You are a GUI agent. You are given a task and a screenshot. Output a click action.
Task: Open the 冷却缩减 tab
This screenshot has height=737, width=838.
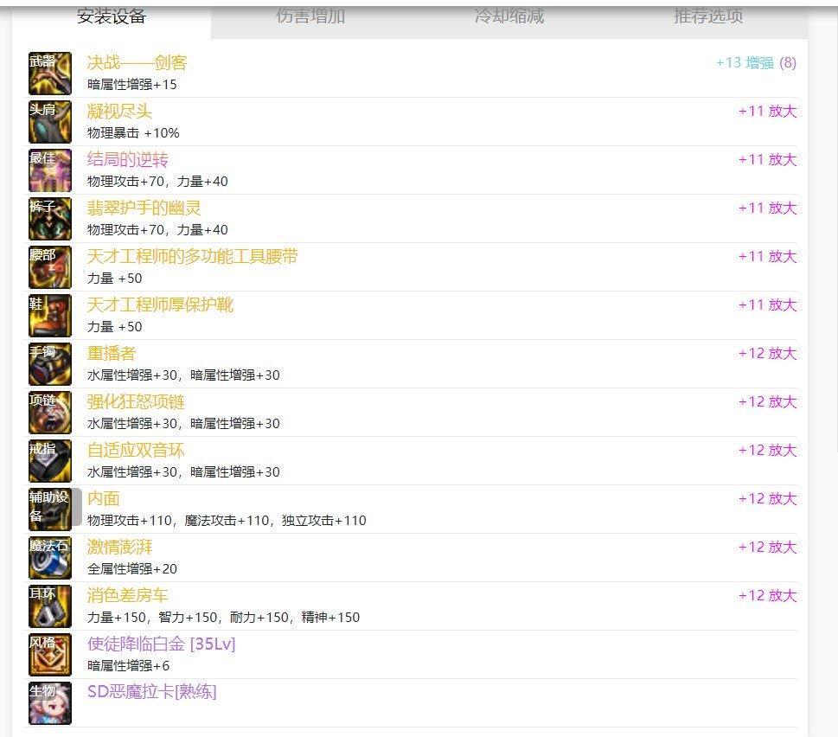(x=509, y=17)
